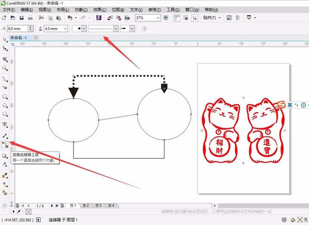Viewport: 309px width, 225px height.
Task: Click the Undo arrow
Action: [x=70, y=18]
